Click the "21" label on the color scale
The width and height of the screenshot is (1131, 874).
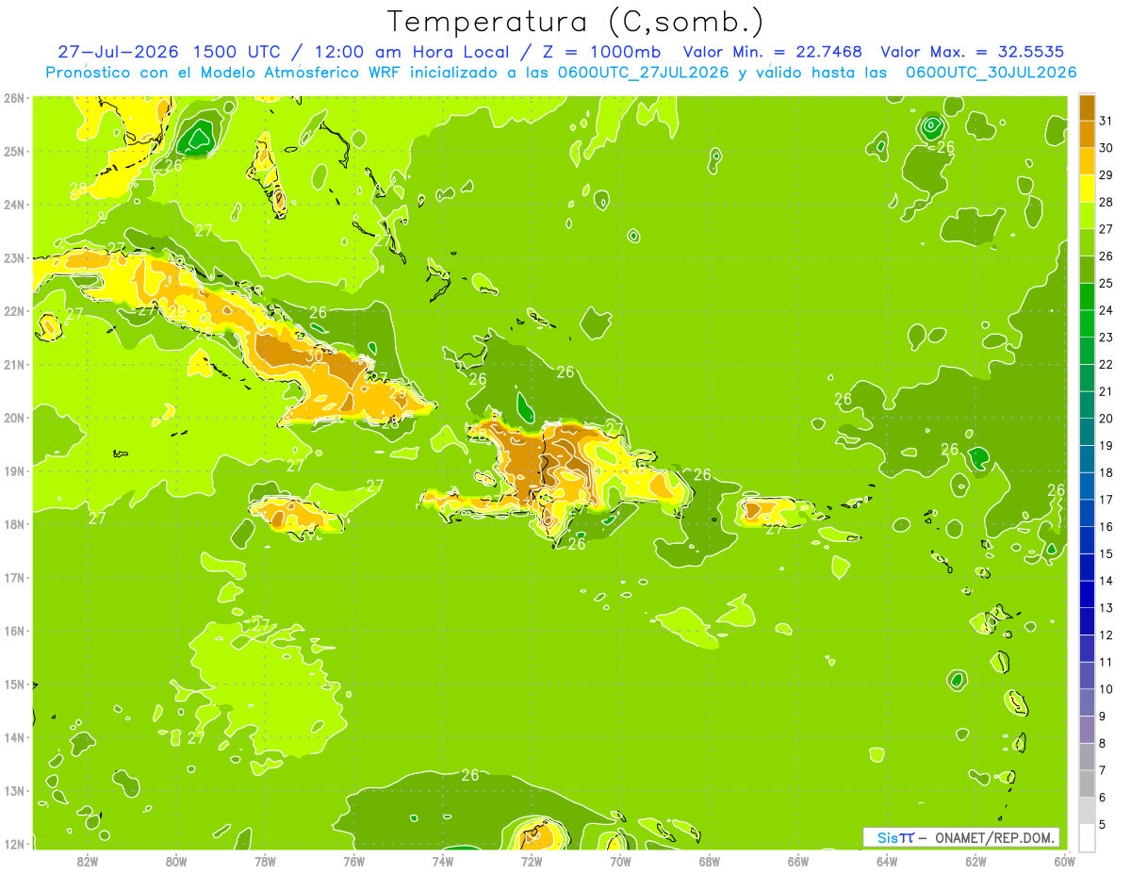[x=1106, y=391]
